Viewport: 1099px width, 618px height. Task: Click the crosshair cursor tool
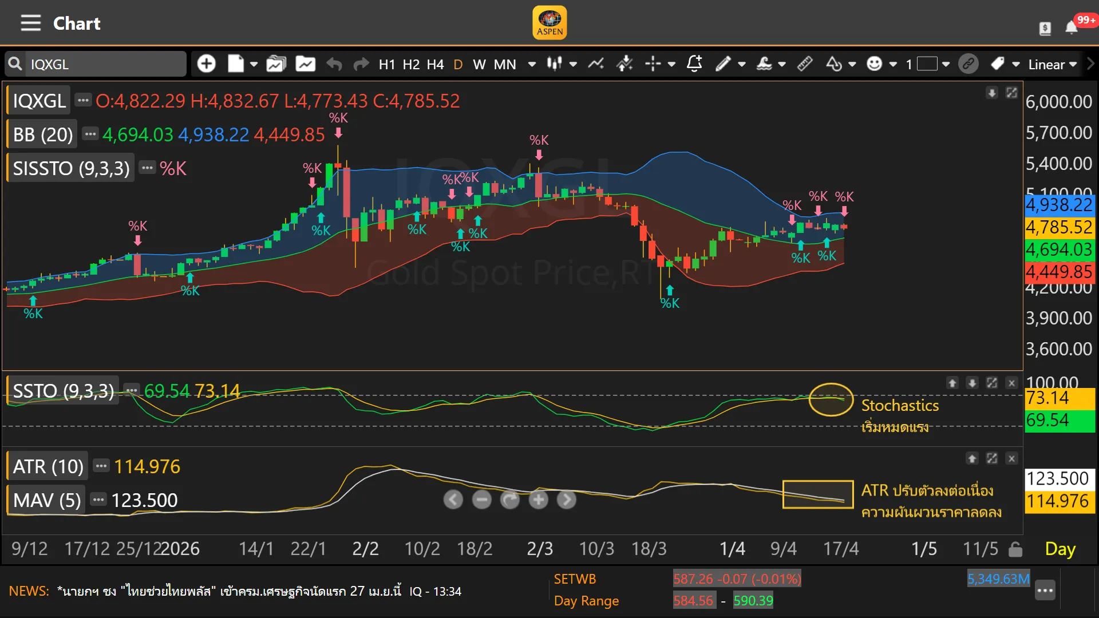[653, 64]
